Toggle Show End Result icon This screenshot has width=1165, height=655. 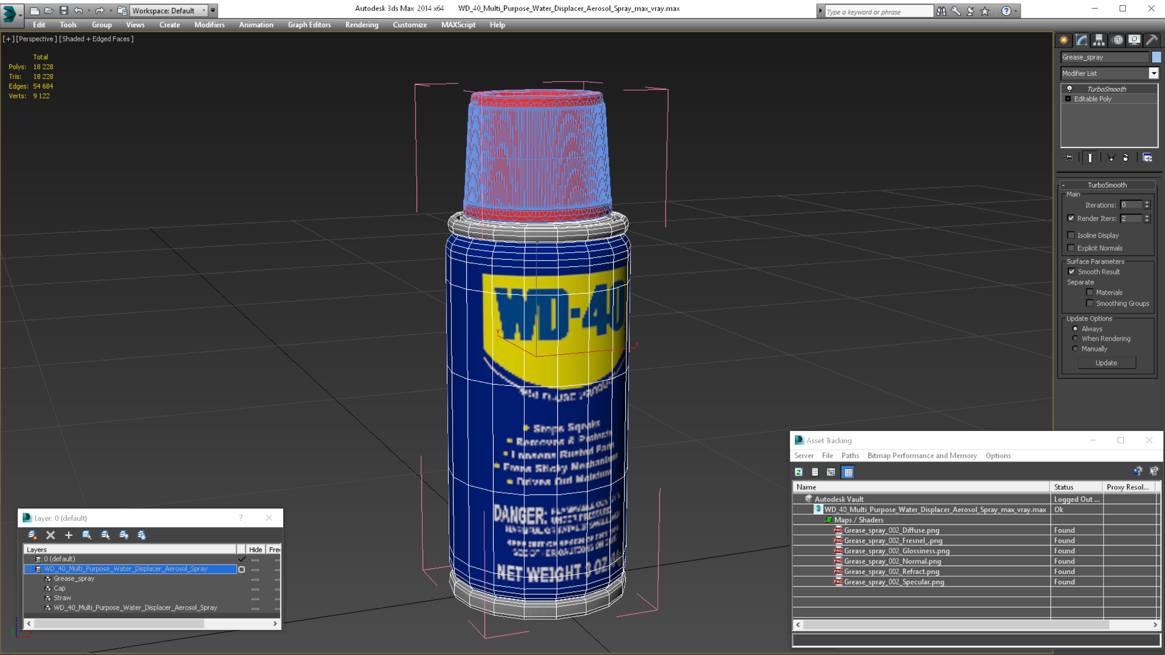[1090, 157]
